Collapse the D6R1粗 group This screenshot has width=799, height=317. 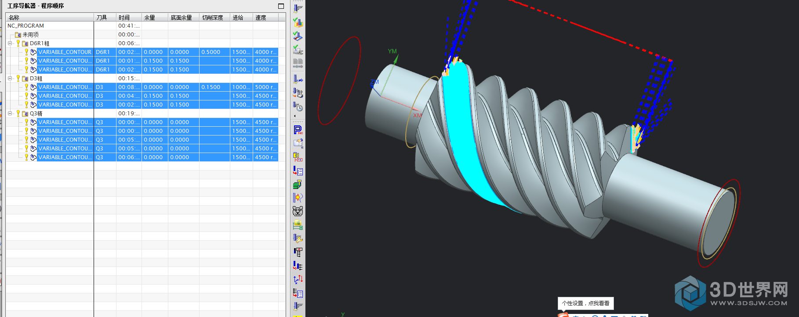coord(10,43)
